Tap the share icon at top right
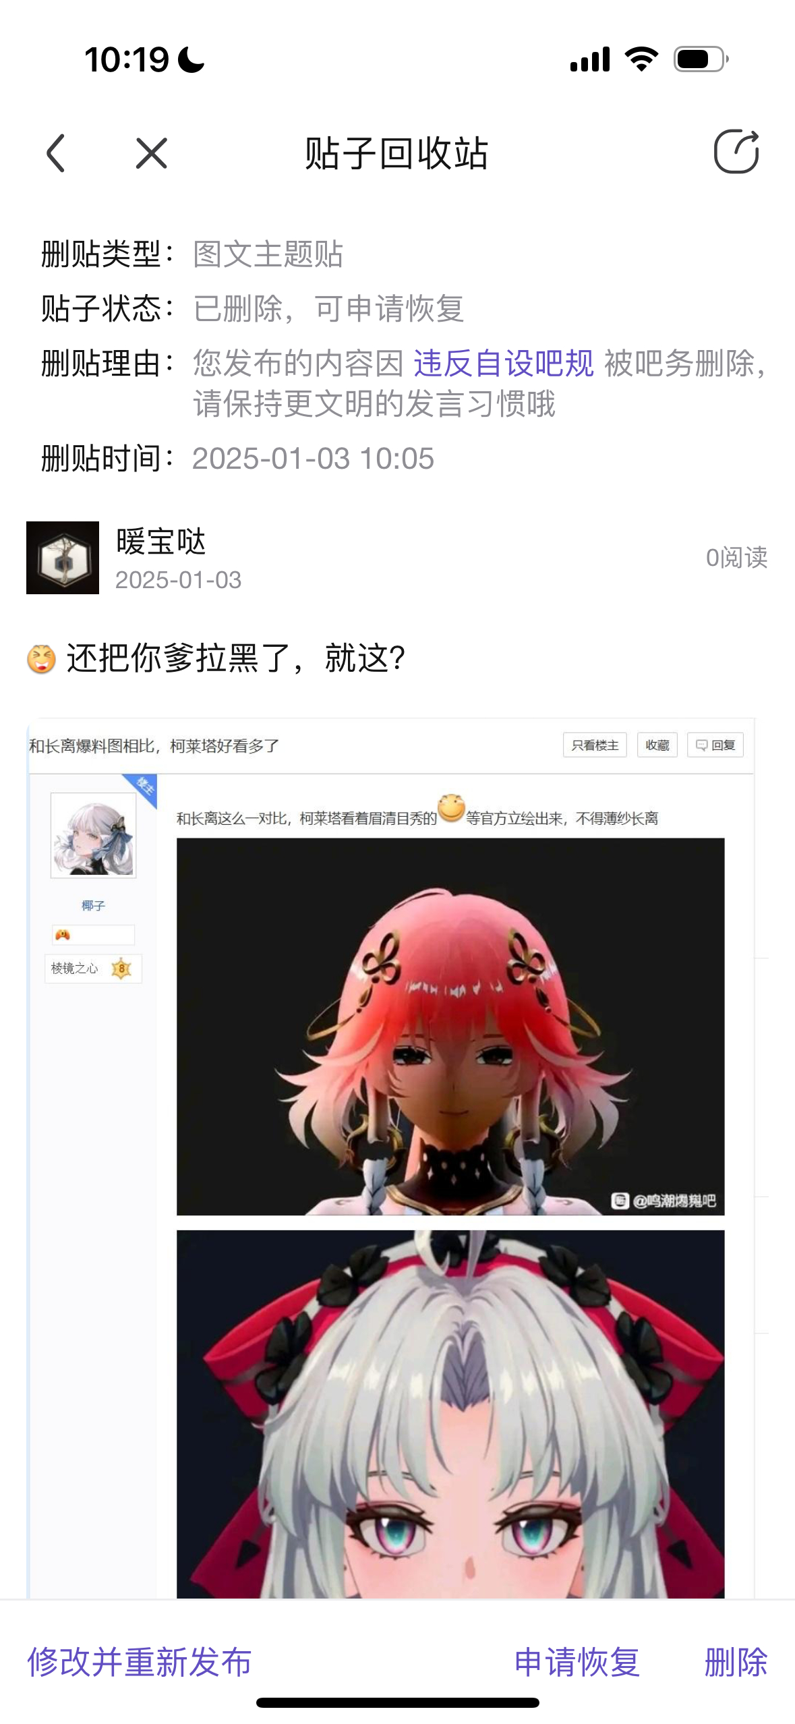795x1724 pixels. click(736, 151)
